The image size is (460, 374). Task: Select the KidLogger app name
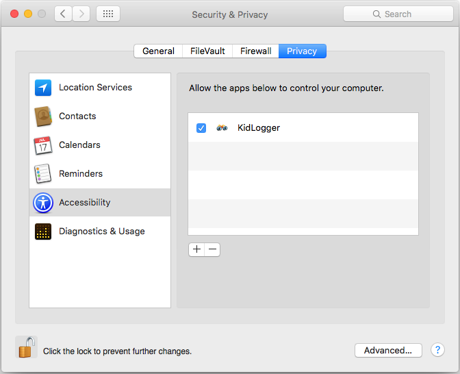[x=259, y=128]
